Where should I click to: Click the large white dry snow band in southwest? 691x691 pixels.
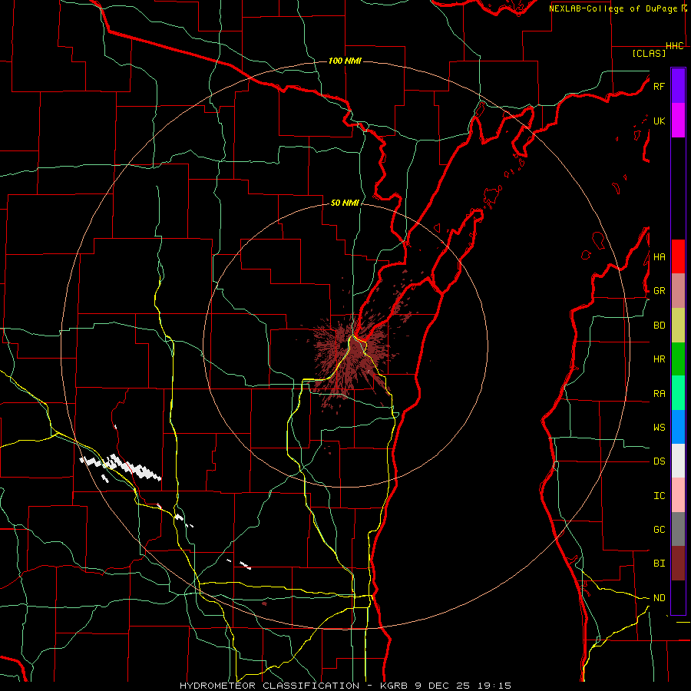tap(120, 466)
